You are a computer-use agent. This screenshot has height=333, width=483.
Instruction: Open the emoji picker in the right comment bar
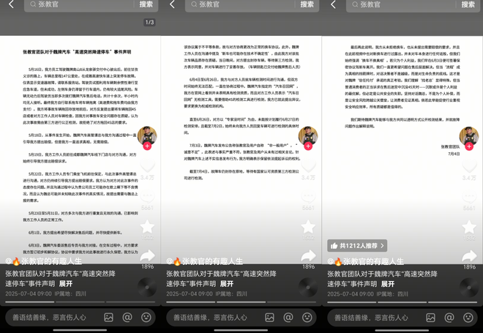[468, 318]
